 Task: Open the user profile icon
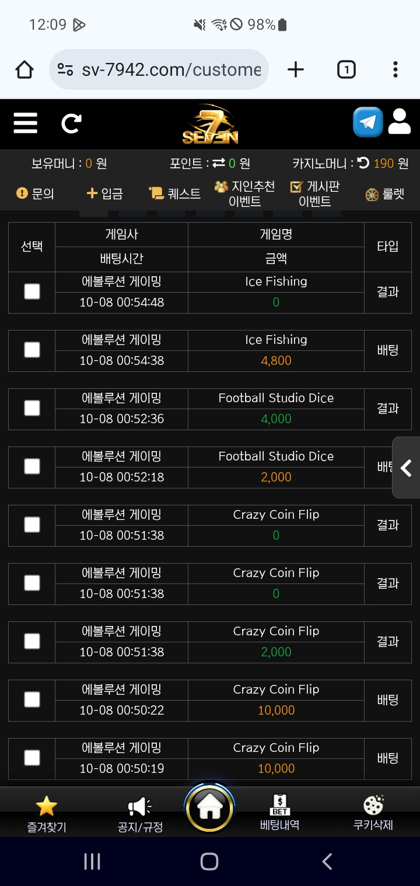coord(400,122)
